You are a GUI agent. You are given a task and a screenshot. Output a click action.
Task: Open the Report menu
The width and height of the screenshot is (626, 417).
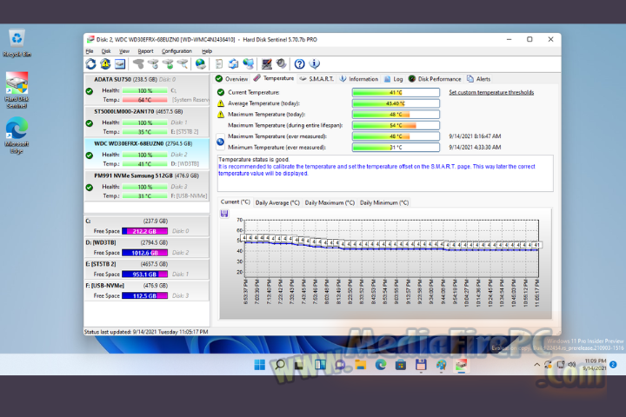145,51
